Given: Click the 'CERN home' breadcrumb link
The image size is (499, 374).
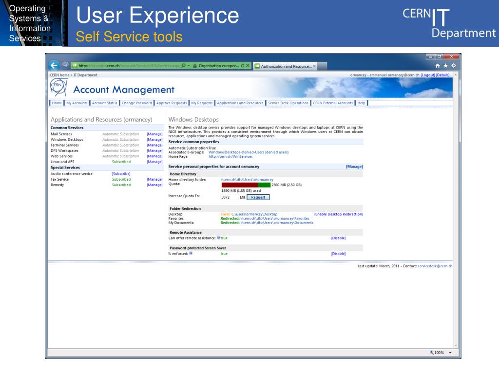Looking at the screenshot, I should click(x=59, y=75).
